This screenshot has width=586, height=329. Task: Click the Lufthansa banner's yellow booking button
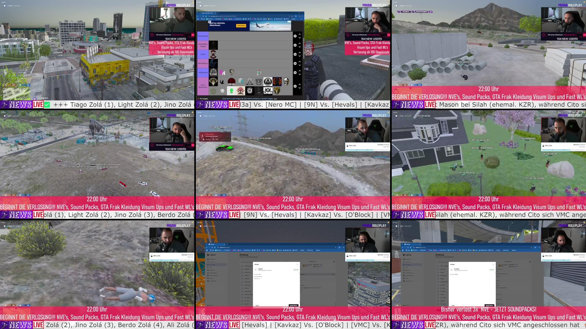coord(241,26)
